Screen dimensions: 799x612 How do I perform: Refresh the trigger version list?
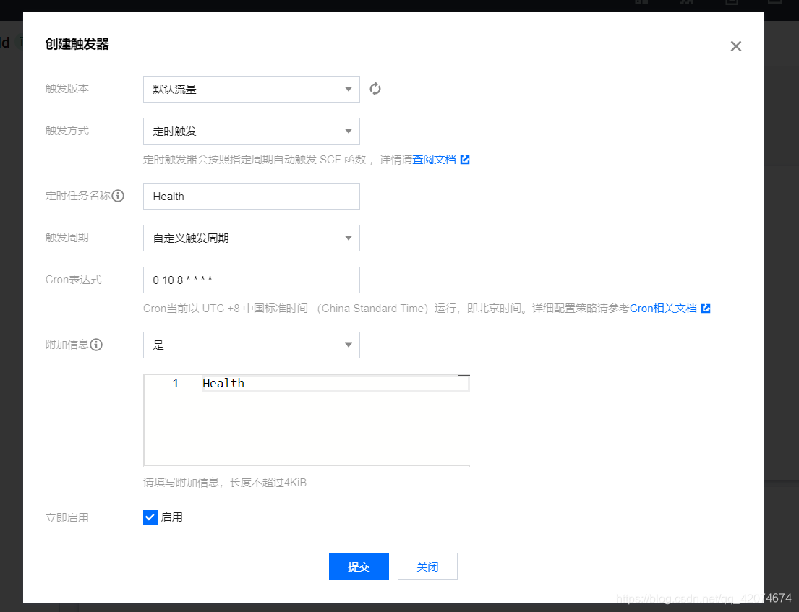[375, 89]
